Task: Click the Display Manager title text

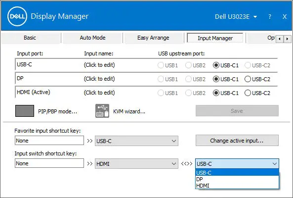Action: point(60,16)
